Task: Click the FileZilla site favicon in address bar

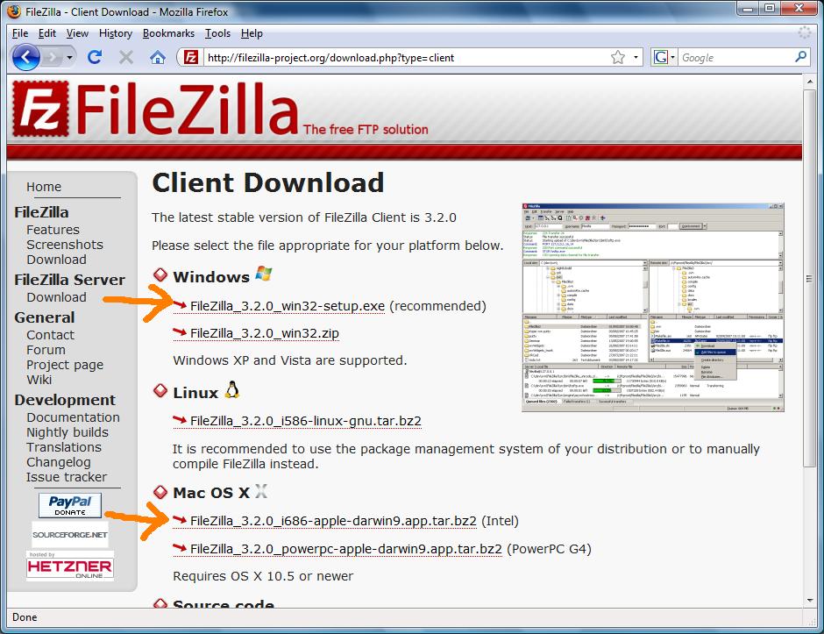Action: (191, 57)
